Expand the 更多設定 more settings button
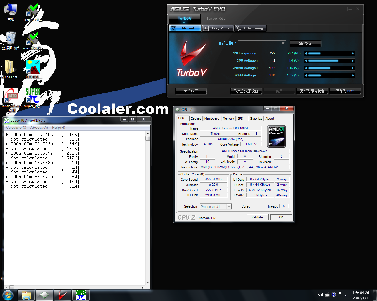The width and height of the screenshot is (377, 301). 191,91
